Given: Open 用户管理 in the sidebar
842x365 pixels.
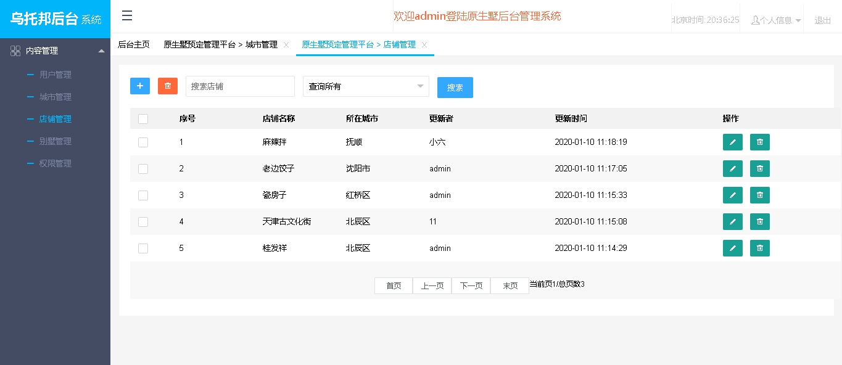Looking at the screenshot, I should [56, 75].
